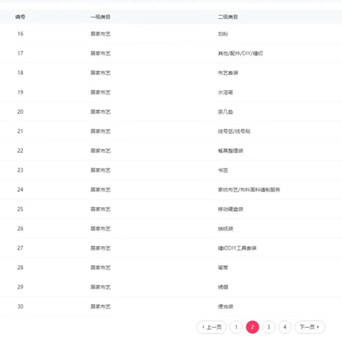Click 居家布艺 in row 25
Image resolution: width=342 pixels, height=341 pixels.
(x=100, y=209)
